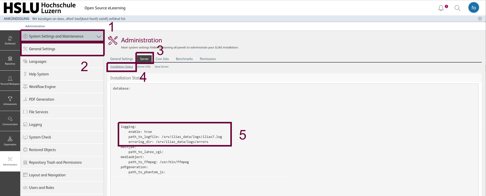
Task: Open the user avatar 'fa' menu
Action: coord(474,8)
